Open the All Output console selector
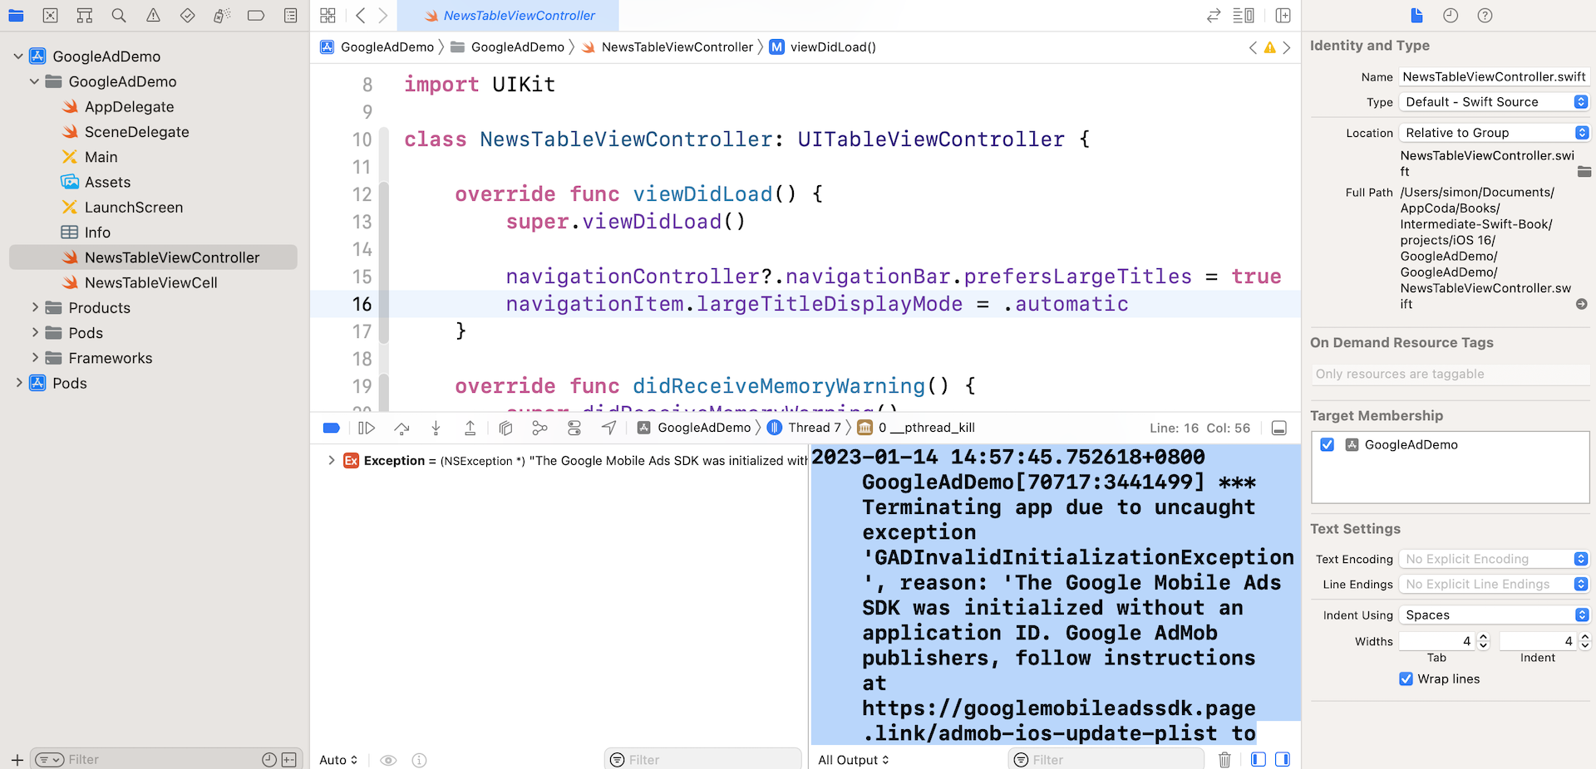The width and height of the screenshot is (1596, 769). click(853, 759)
